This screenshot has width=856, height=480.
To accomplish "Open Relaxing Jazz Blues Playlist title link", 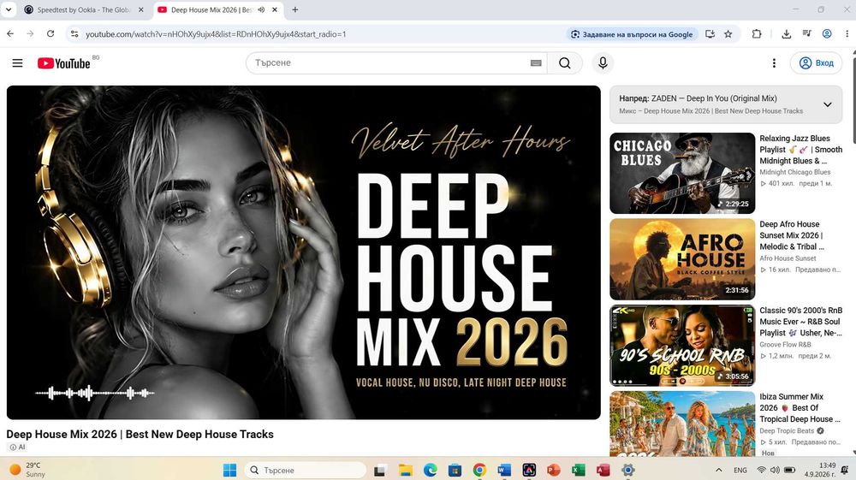I will pos(800,150).
